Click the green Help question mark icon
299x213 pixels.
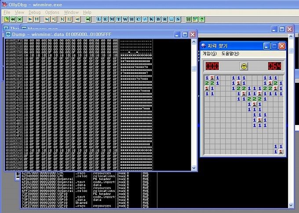(x=202, y=19)
